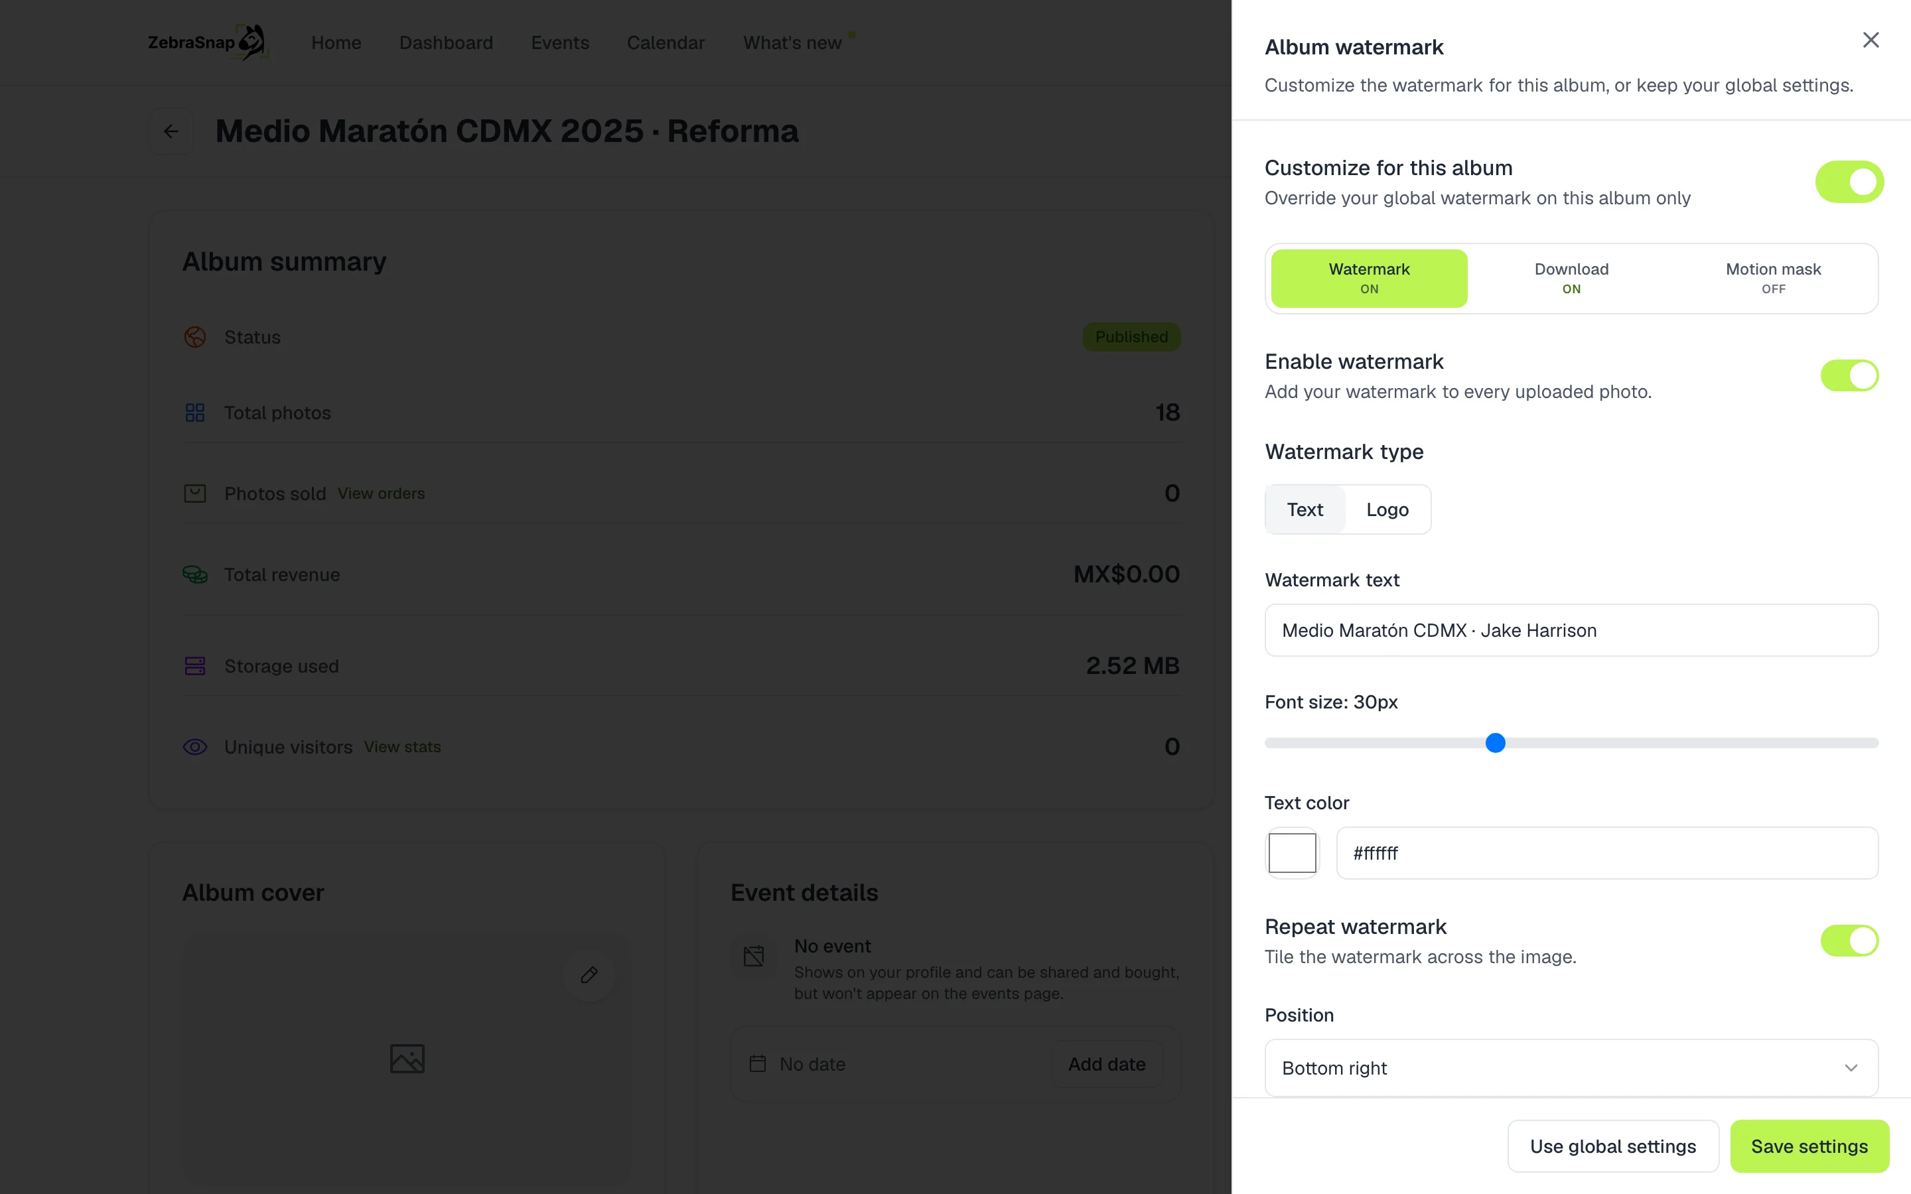Select Logo watermark type
1911x1194 pixels.
tap(1387, 509)
